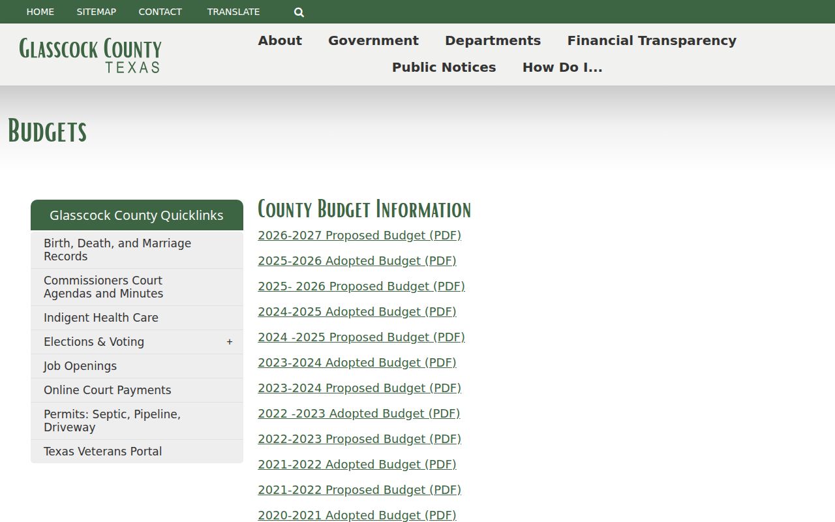The image size is (835, 522).
Task: Open the site search magnifier icon
Action: [299, 12]
